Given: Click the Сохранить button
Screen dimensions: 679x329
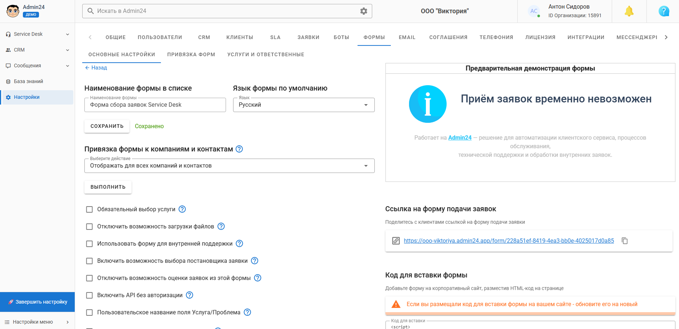Looking at the screenshot, I should pyautogui.click(x=107, y=126).
